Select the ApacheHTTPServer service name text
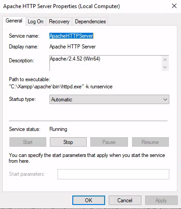181x209 pixels. tap(71, 36)
